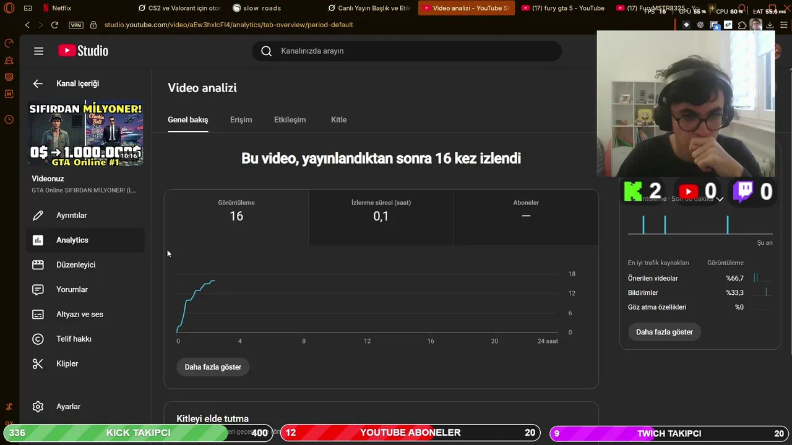
Task: Click the 'Göz atma özellikleri' traffic row
Action: (x=700, y=307)
